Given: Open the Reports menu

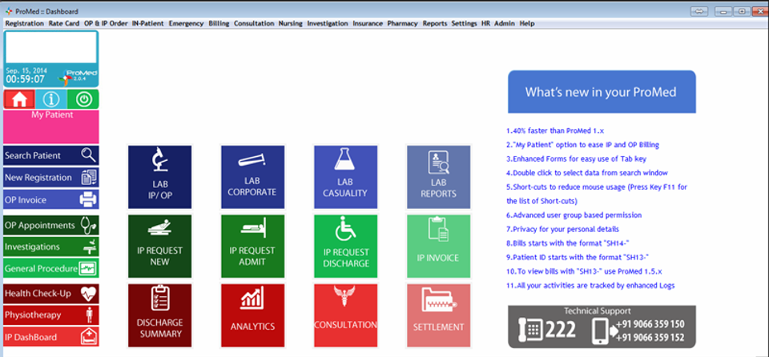Looking at the screenshot, I should click(435, 23).
